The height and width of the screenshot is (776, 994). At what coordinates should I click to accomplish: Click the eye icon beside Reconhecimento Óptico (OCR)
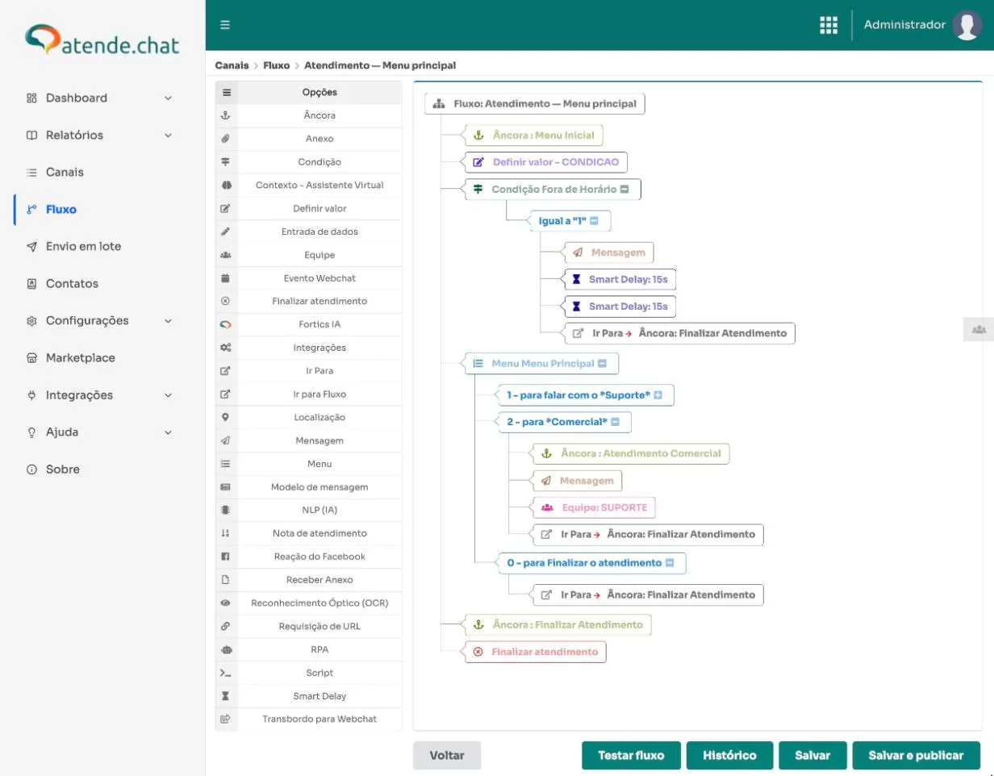point(226,603)
